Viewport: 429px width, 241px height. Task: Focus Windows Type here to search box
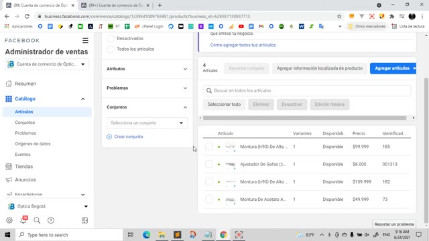68,235
